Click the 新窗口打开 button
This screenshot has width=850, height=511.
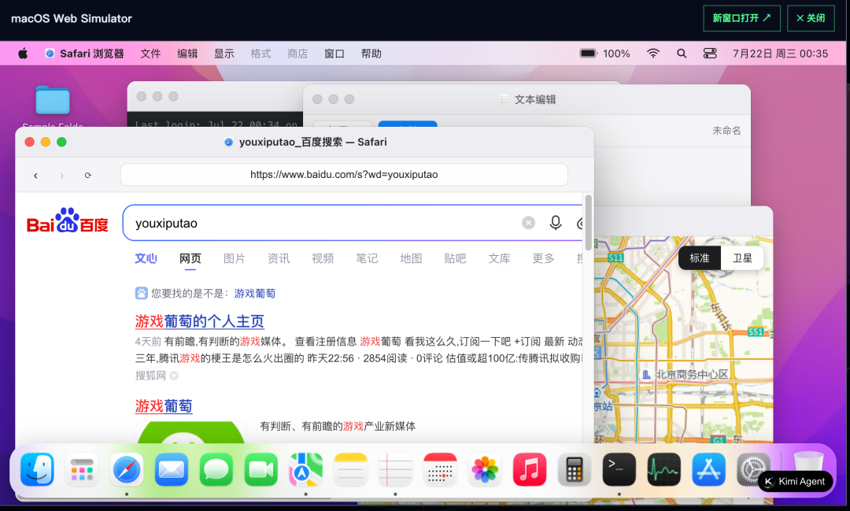point(741,18)
